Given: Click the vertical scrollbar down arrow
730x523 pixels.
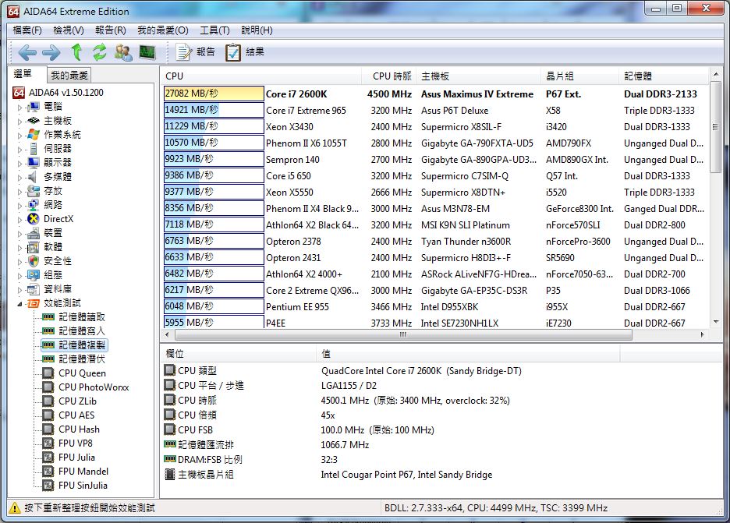Looking at the screenshot, I should [716, 322].
